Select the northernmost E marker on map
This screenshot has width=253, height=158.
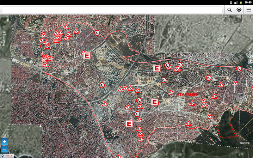tap(87, 56)
